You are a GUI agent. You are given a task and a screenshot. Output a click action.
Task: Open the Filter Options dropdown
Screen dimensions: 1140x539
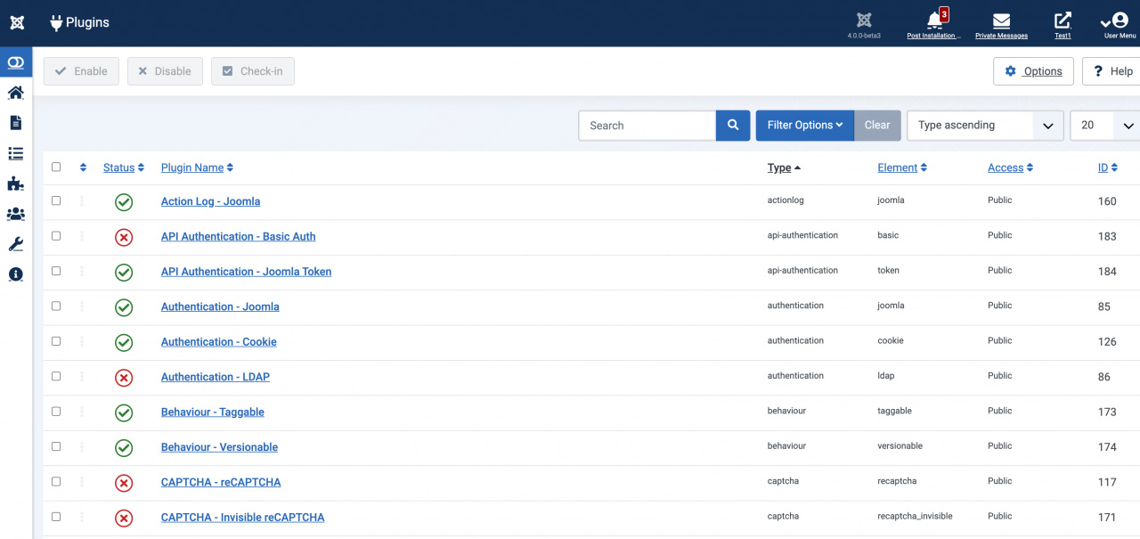pyautogui.click(x=804, y=125)
